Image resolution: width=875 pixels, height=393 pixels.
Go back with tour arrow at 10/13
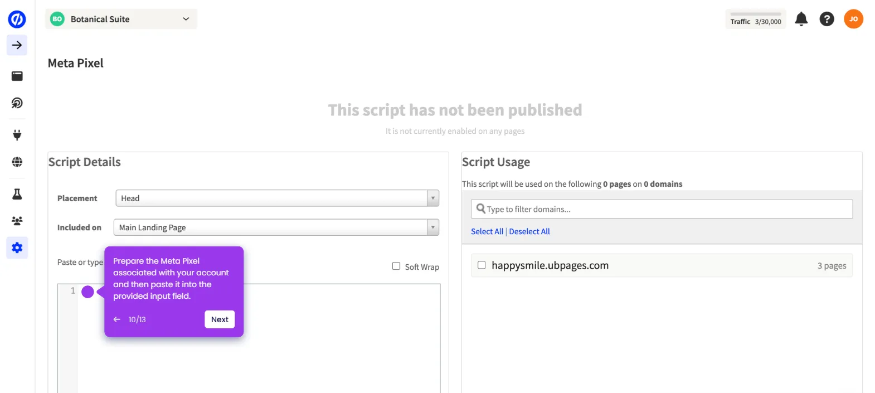click(x=116, y=319)
